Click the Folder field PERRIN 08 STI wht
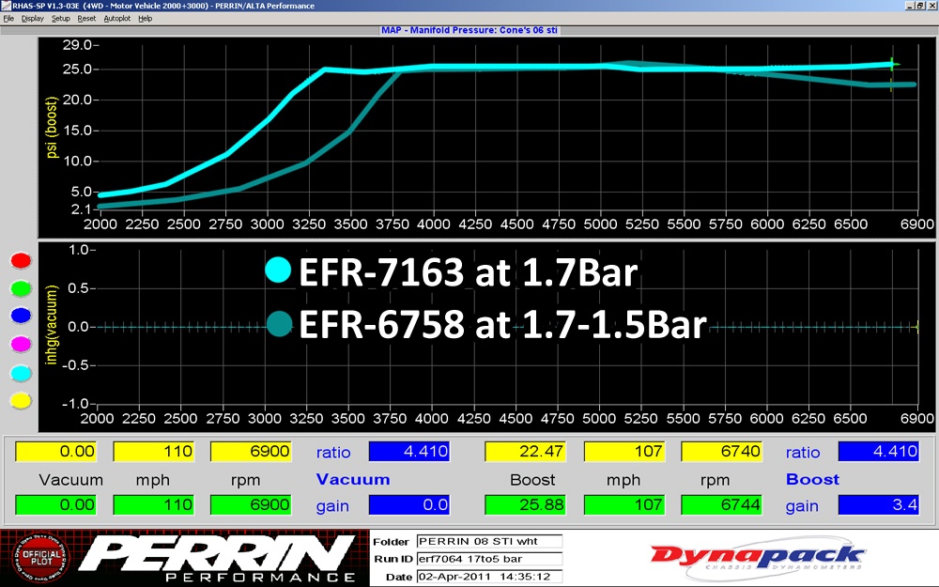 489,542
